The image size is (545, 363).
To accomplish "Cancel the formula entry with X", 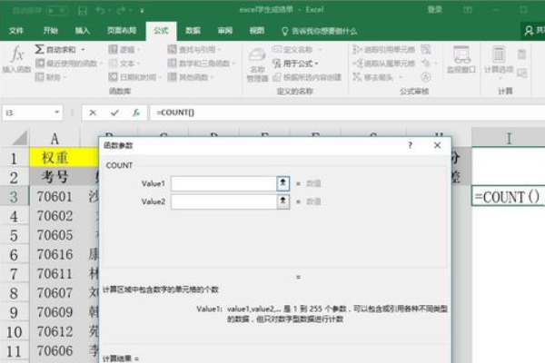I will [93, 113].
